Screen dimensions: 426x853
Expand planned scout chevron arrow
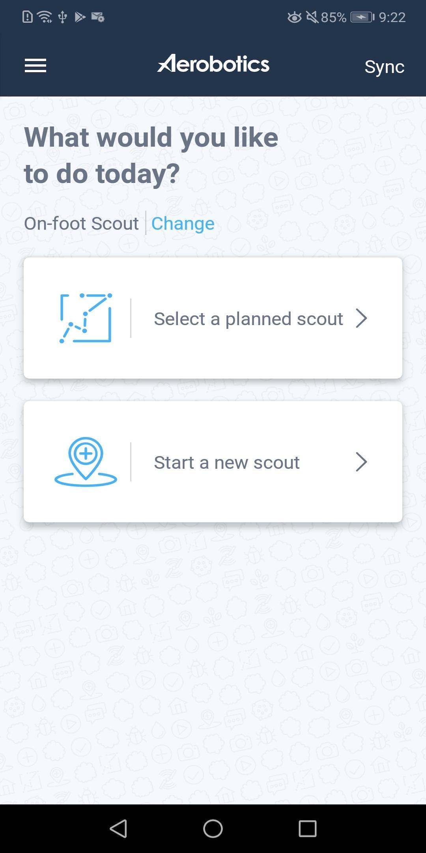point(361,318)
